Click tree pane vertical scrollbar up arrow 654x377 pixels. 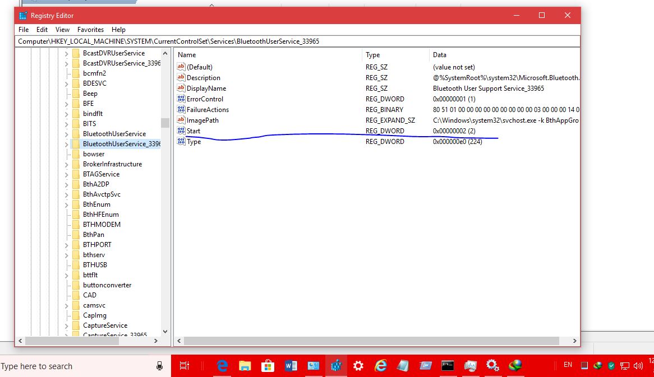(x=165, y=53)
